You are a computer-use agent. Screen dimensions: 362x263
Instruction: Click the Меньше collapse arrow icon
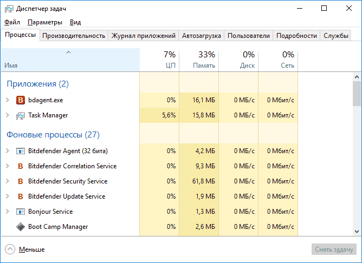10,249
